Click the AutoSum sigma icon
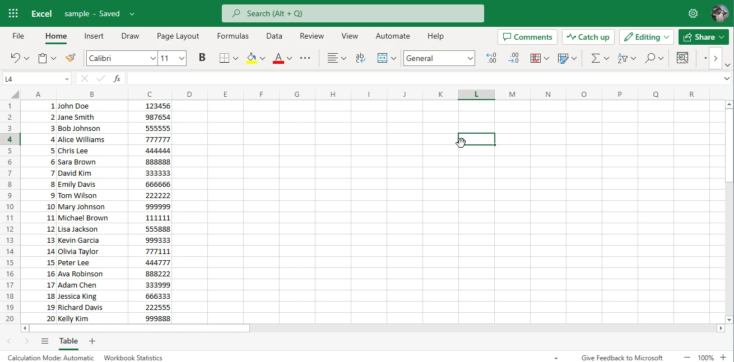 click(x=595, y=58)
